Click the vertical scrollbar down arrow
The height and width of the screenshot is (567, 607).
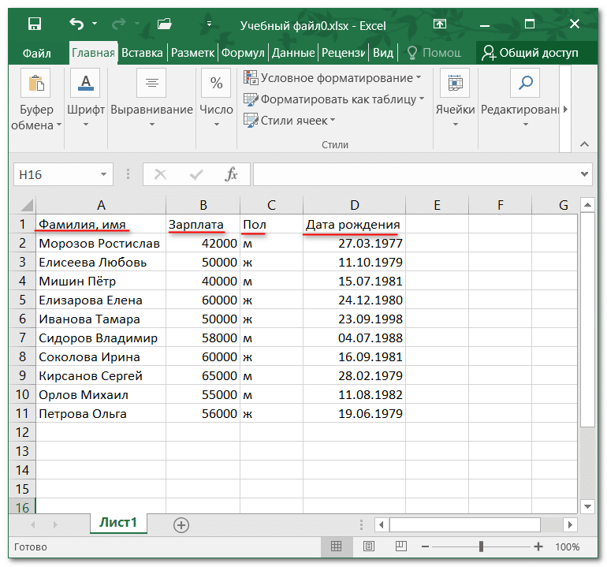(587, 505)
